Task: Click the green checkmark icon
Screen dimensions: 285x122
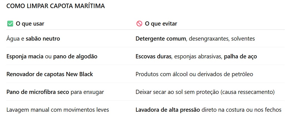Action: (x=10, y=24)
